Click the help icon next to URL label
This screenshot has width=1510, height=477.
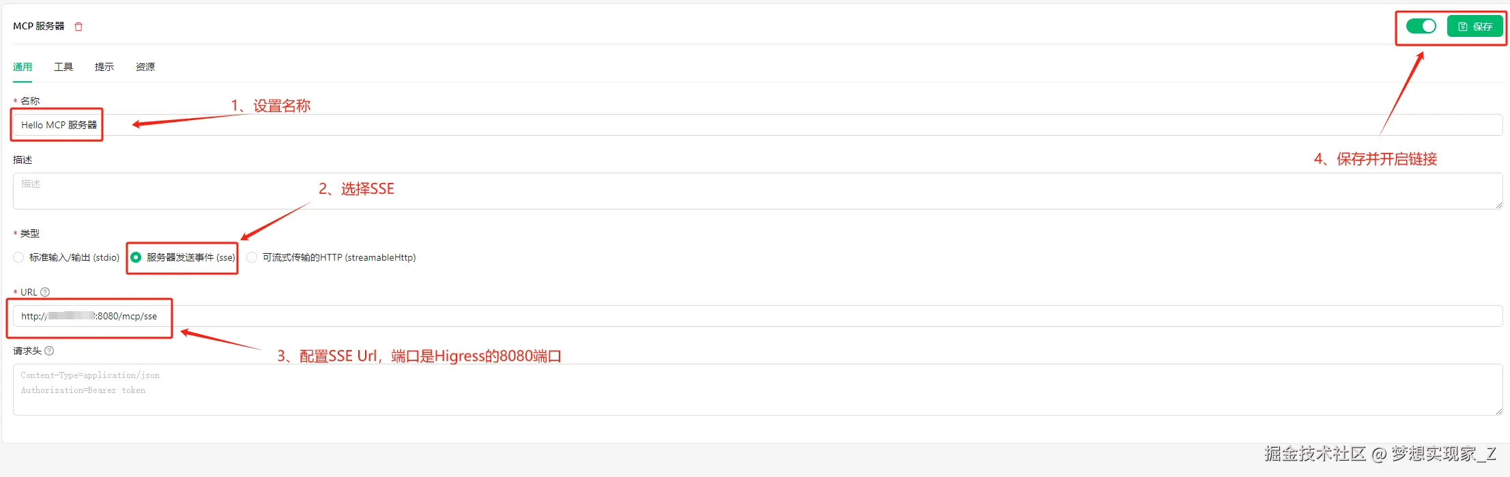45,292
